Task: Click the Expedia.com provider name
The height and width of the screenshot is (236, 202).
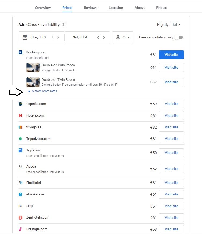Action: (36, 104)
